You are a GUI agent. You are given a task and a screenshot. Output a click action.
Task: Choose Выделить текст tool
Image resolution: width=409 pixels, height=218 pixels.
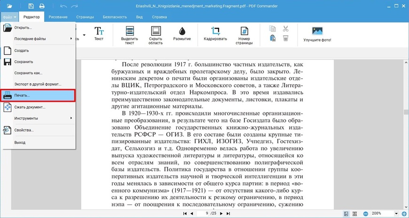129,35
